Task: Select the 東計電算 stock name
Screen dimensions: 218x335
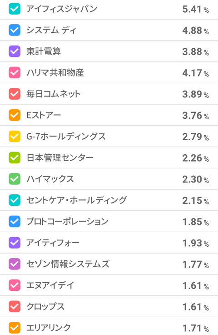Action: 44,51
